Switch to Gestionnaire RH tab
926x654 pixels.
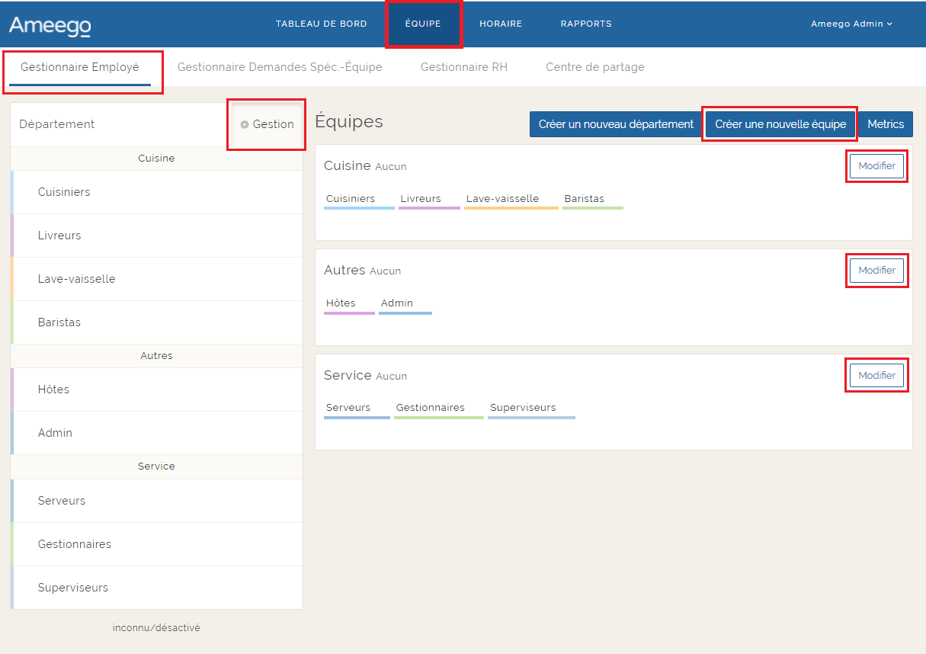point(463,67)
